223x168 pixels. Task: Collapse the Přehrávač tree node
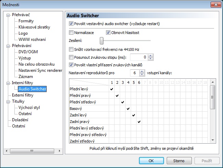8,15
